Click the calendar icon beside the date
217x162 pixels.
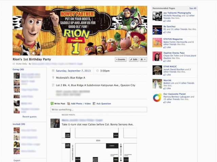(x=53, y=71)
